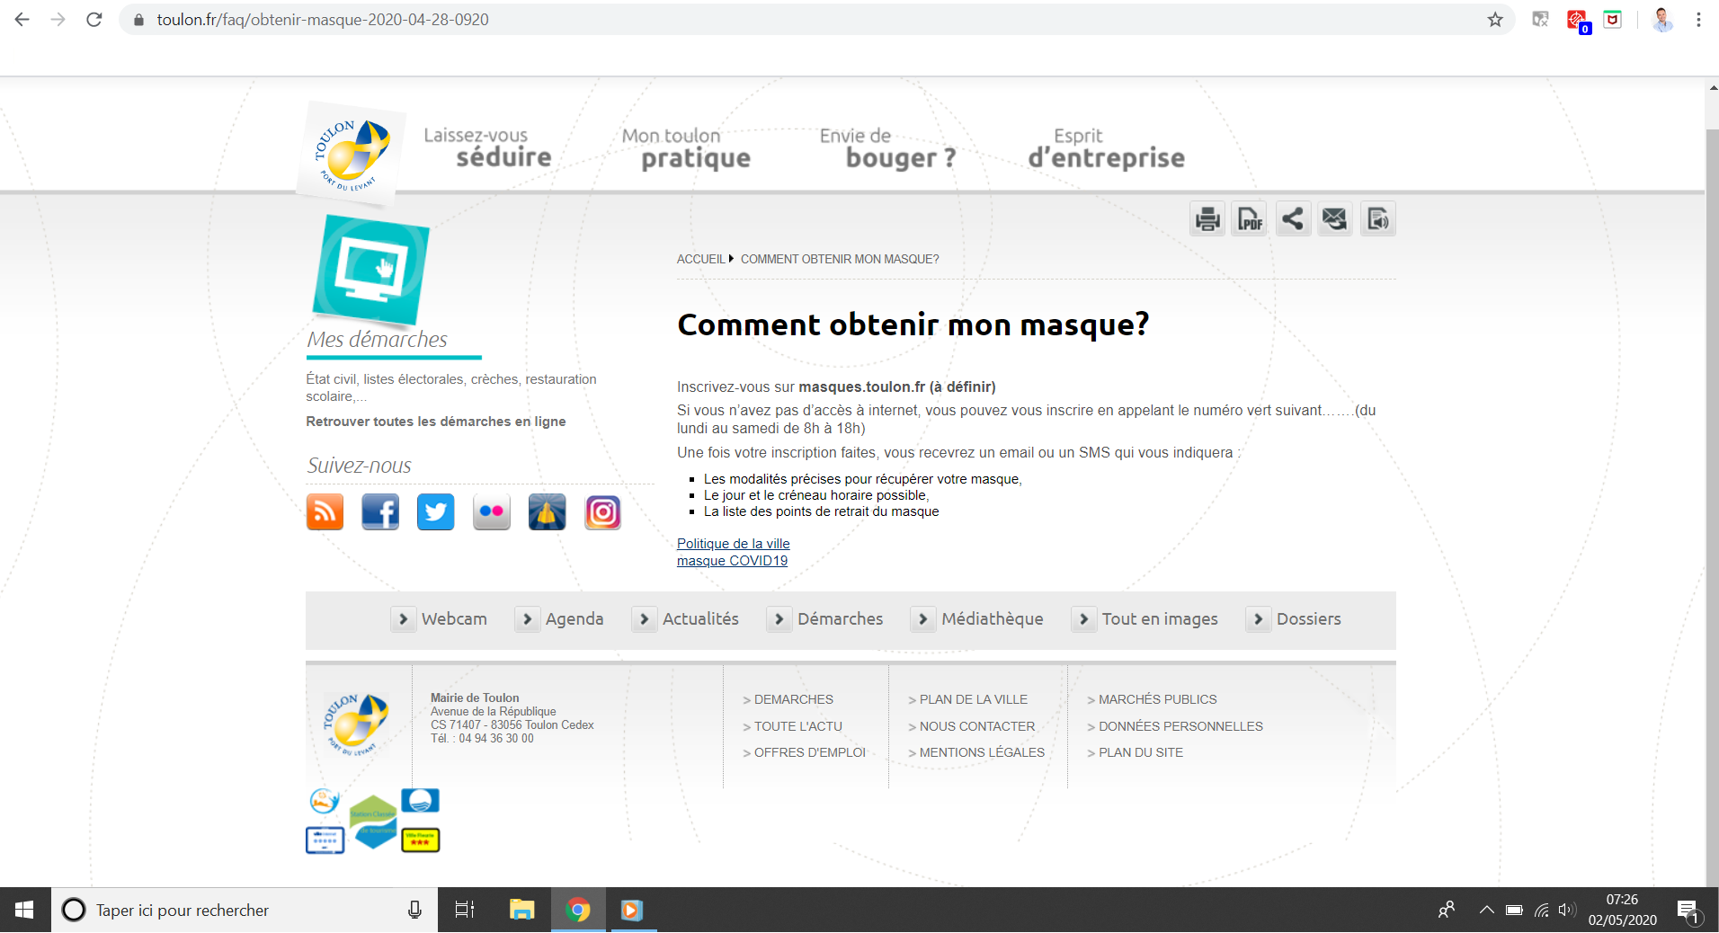
Task: Click the print page icon
Action: pyautogui.click(x=1207, y=218)
